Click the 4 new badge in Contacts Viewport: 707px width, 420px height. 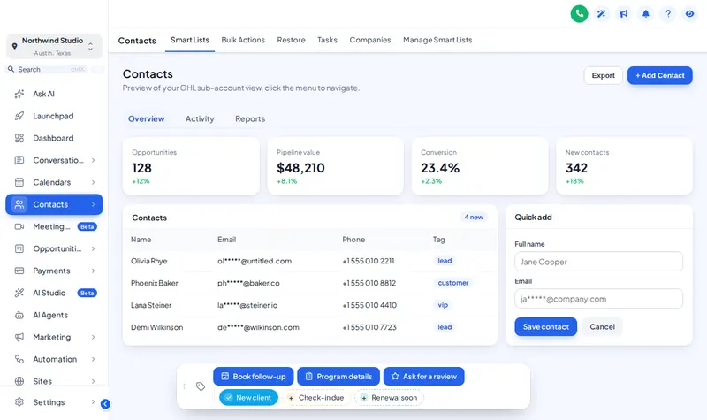(x=474, y=217)
